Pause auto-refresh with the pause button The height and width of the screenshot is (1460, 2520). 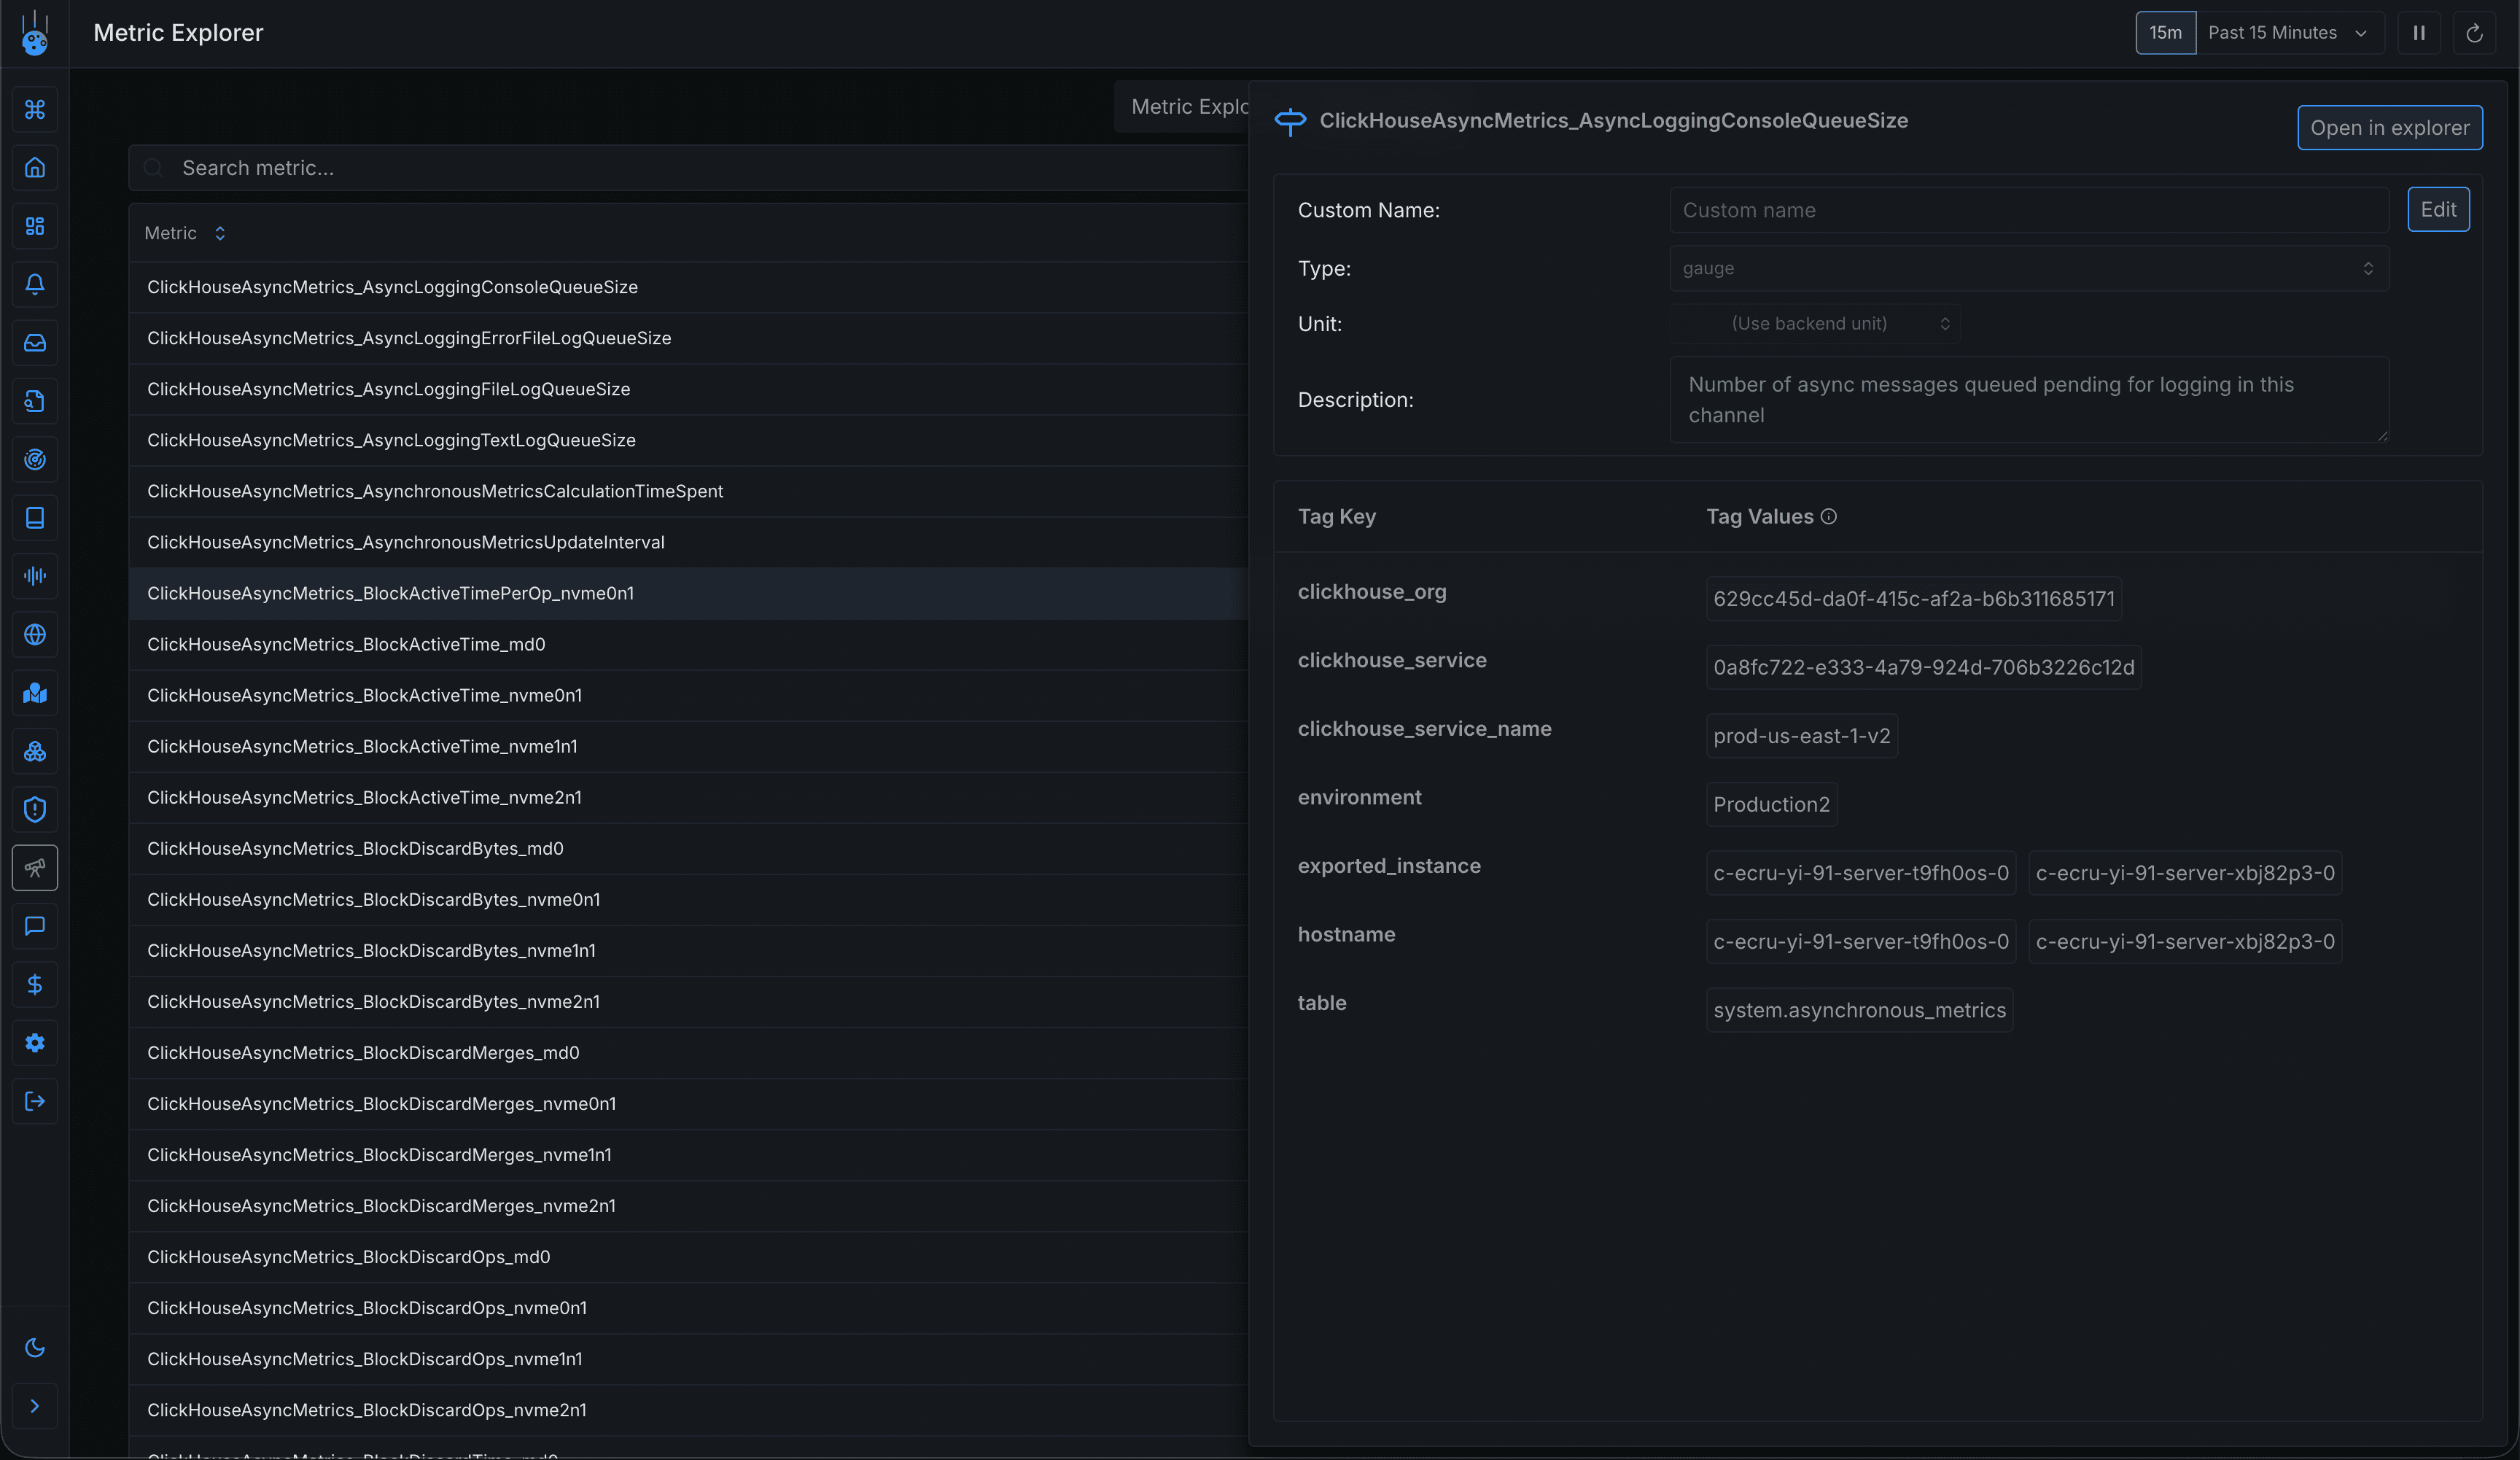pyautogui.click(x=2418, y=32)
